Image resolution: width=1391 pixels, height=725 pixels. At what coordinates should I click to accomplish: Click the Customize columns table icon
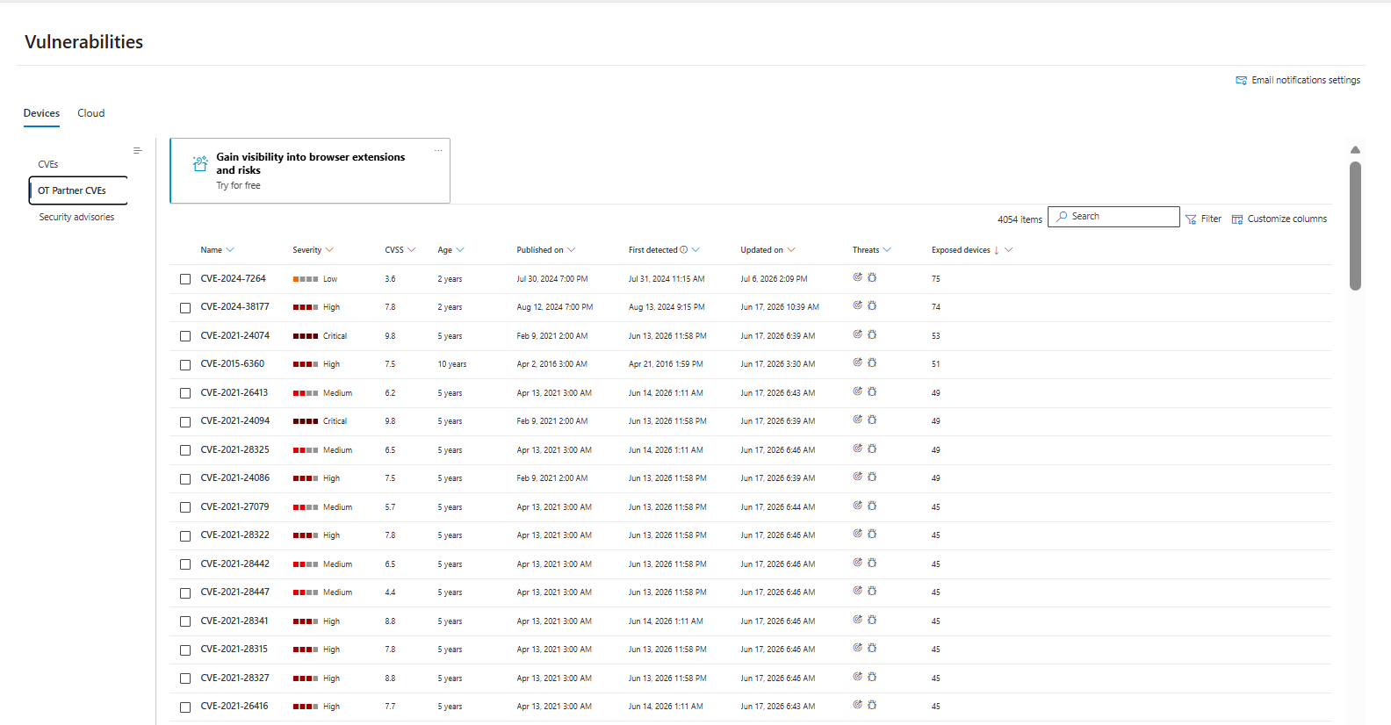1237,219
